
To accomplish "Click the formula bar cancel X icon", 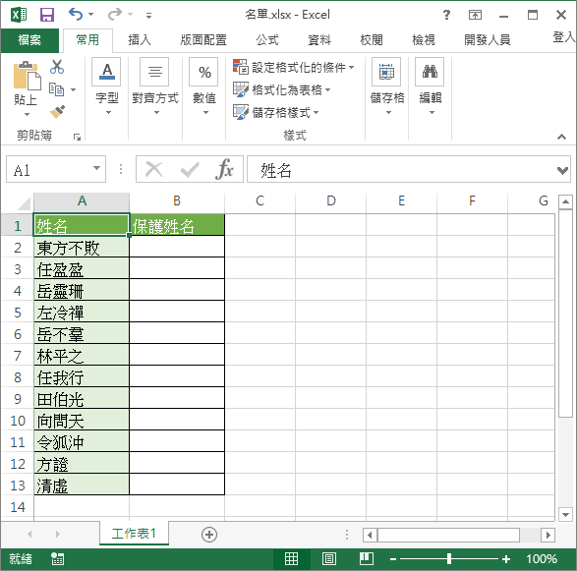I will pyautogui.click(x=153, y=170).
